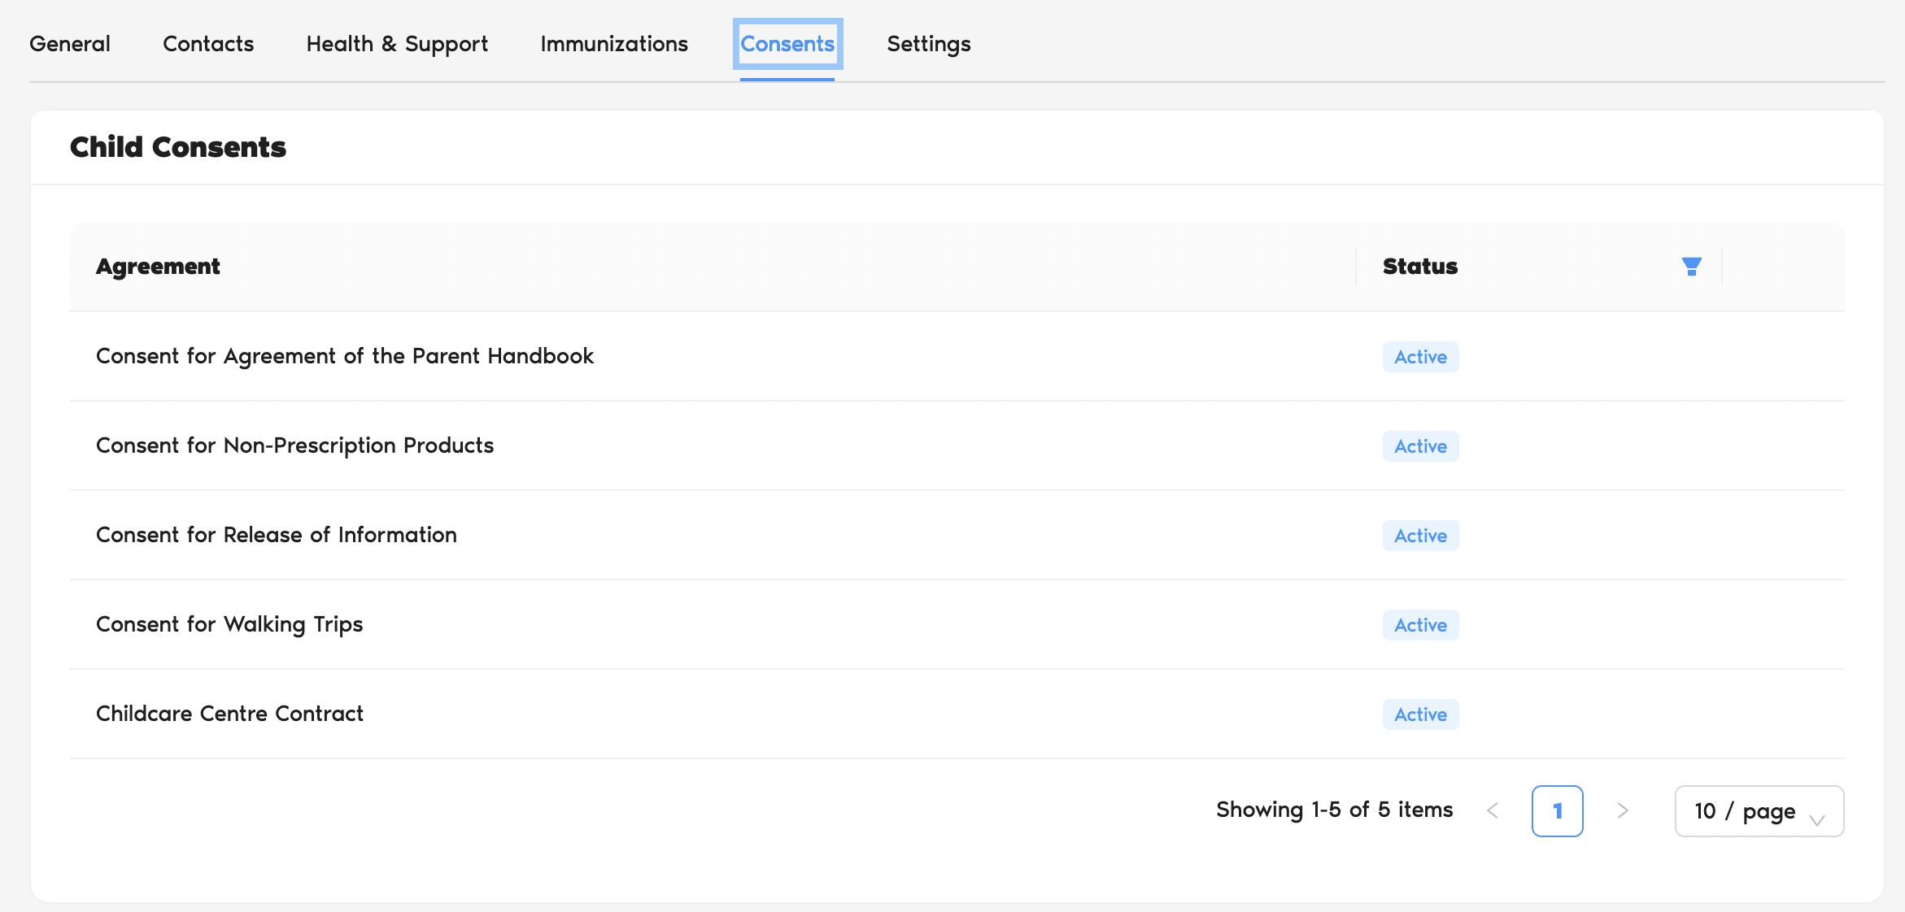This screenshot has height=912, width=1905.
Task: Click the Agreement column header
Action: 158,267
